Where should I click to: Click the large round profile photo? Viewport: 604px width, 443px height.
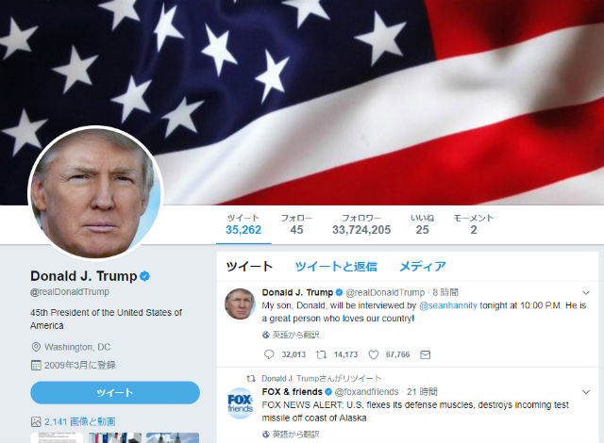click(96, 193)
